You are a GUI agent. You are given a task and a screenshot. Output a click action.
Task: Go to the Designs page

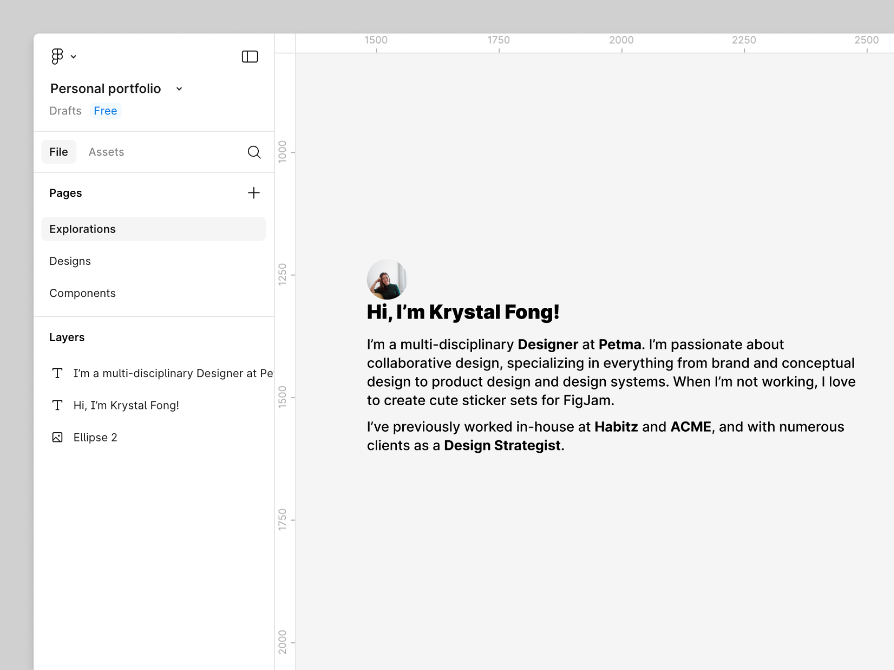point(70,261)
